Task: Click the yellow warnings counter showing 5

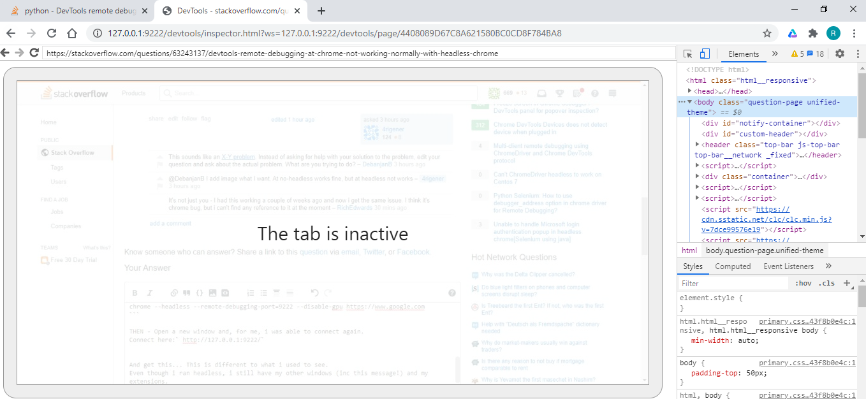Action: click(x=798, y=54)
